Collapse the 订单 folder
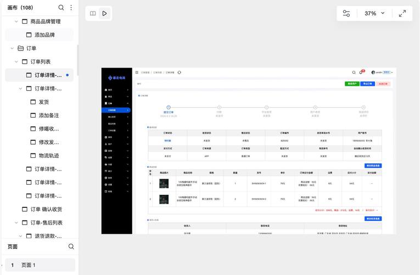This screenshot has width=420, height=275. 12,48
